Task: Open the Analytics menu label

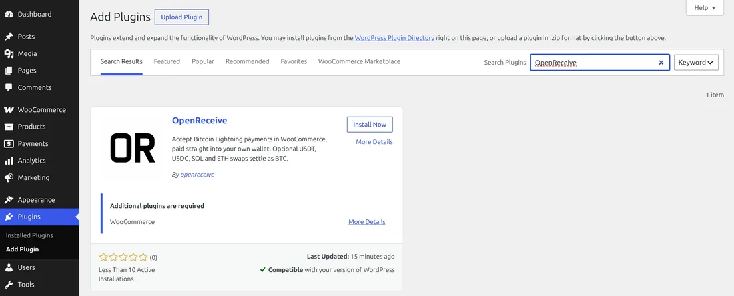Action: click(32, 161)
